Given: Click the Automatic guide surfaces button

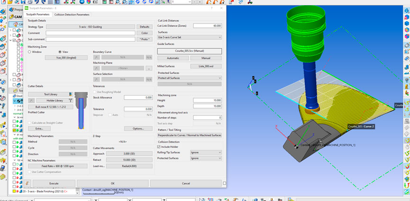Looking at the screenshot, I should point(173,58).
